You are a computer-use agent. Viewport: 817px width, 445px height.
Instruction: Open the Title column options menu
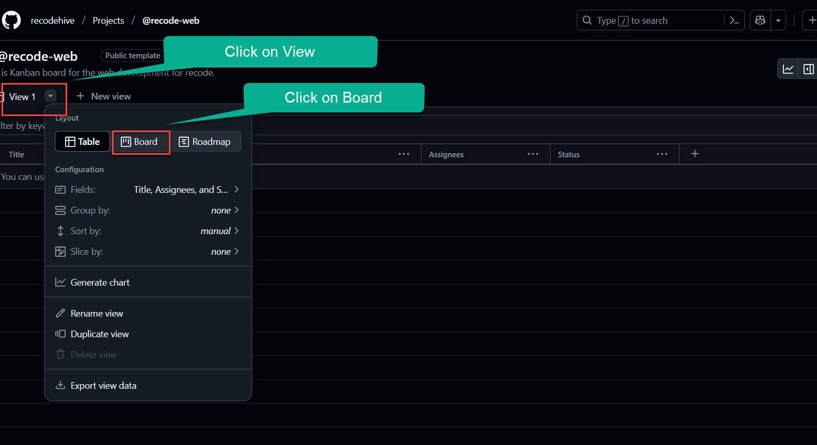click(x=404, y=154)
